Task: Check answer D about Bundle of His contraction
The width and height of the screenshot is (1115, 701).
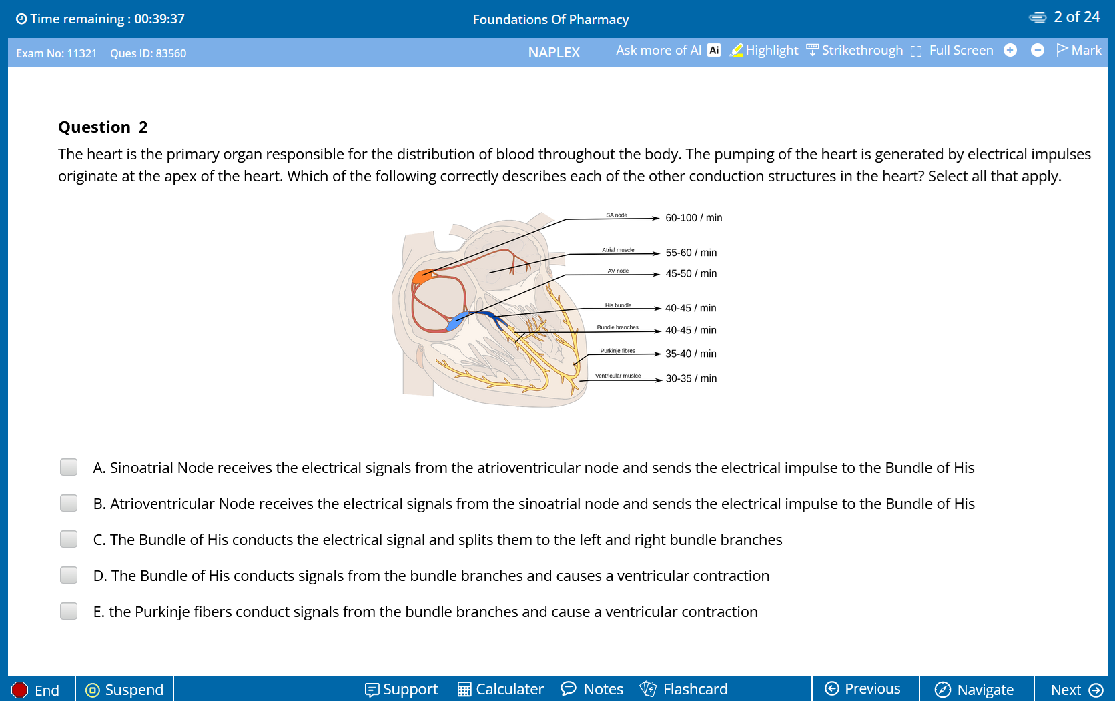Action: 69,575
